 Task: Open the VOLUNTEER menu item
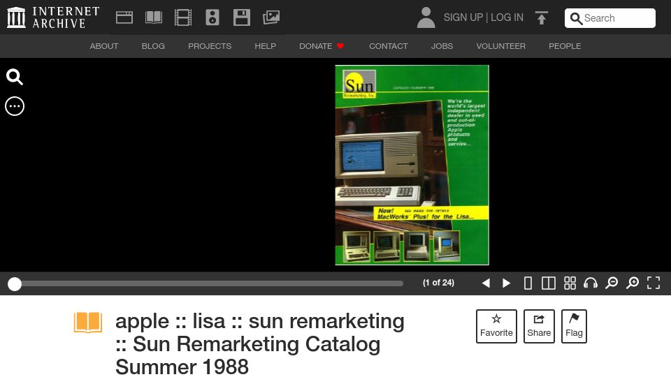click(x=500, y=46)
